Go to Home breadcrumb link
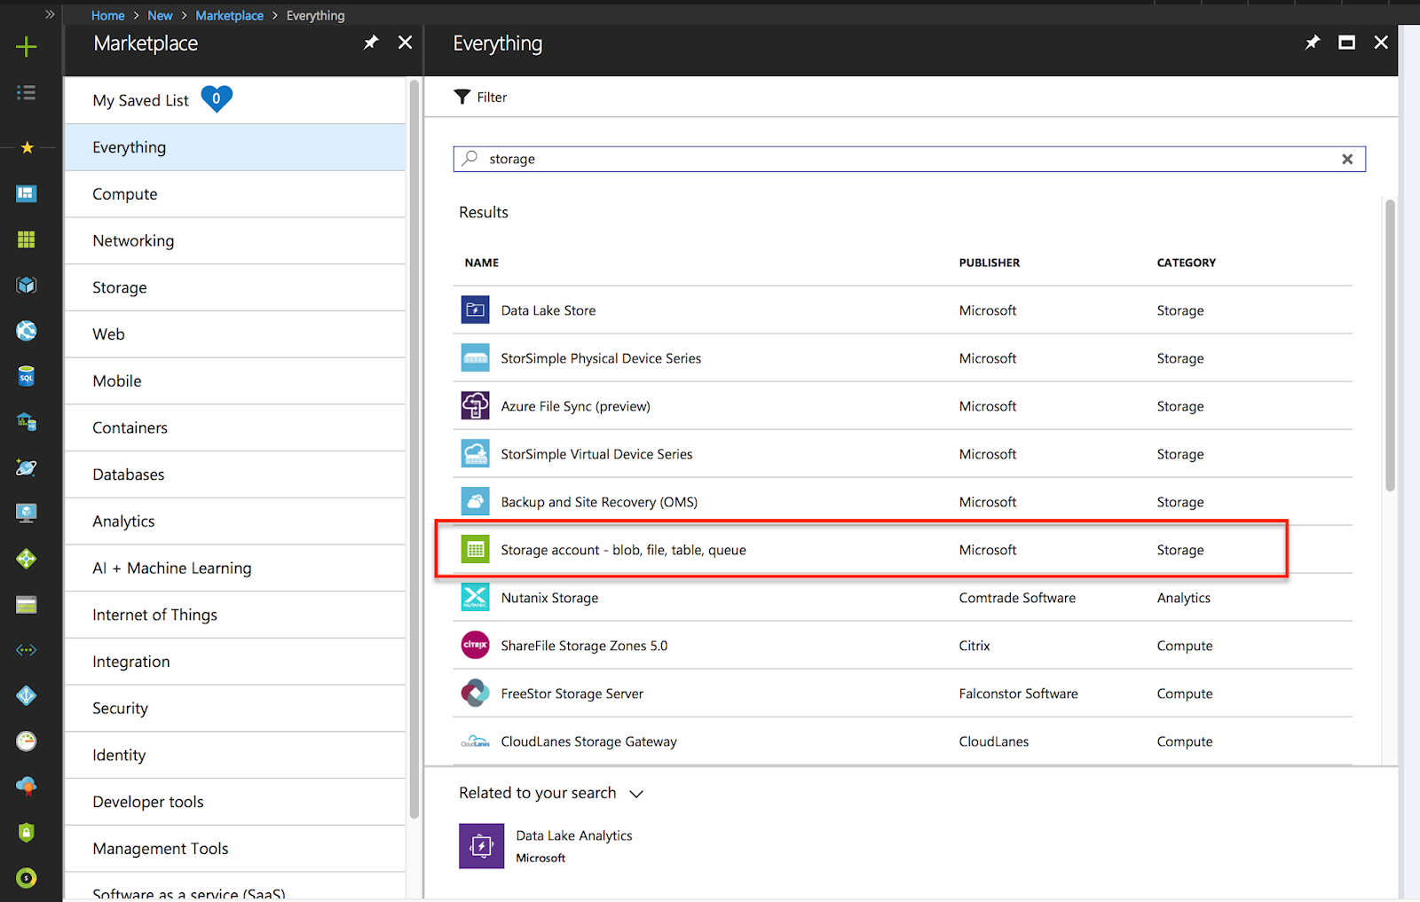 (107, 15)
